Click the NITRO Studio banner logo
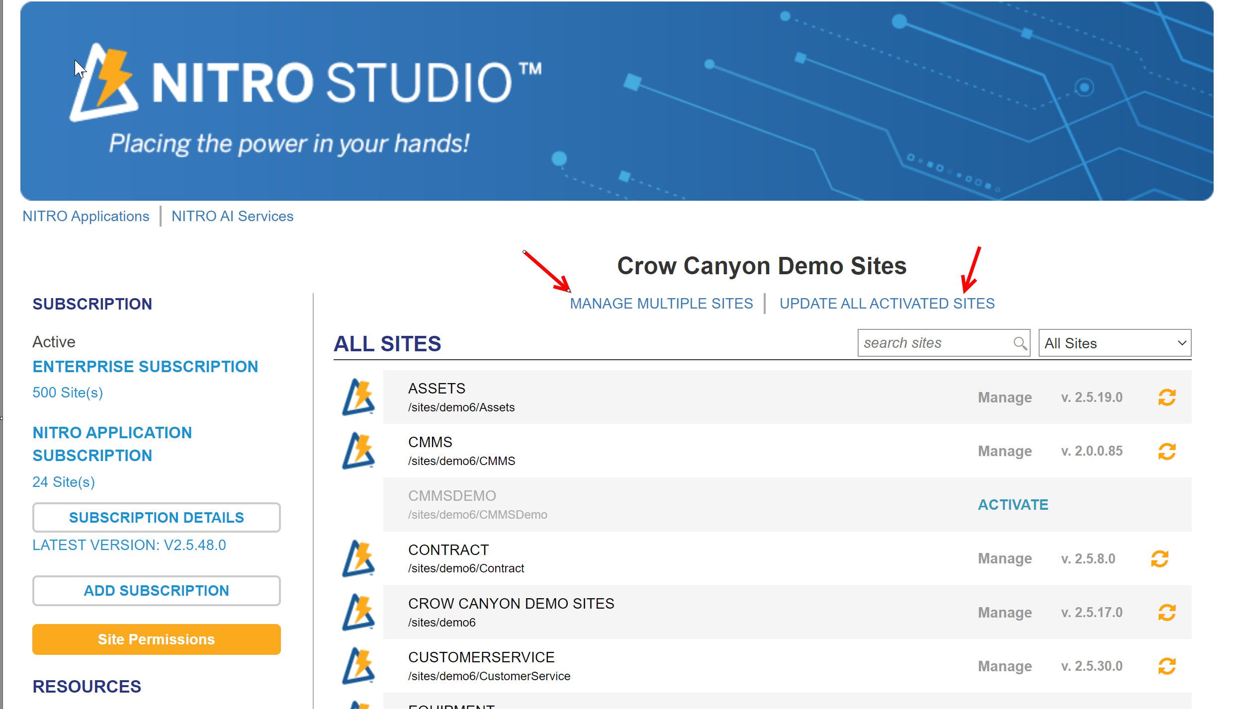Image resolution: width=1236 pixels, height=709 pixels. point(305,82)
